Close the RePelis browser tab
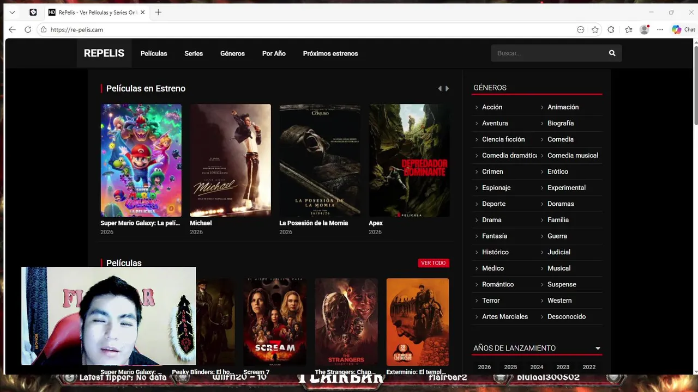The height and width of the screenshot is (392, 698). [x=143, y=12]
